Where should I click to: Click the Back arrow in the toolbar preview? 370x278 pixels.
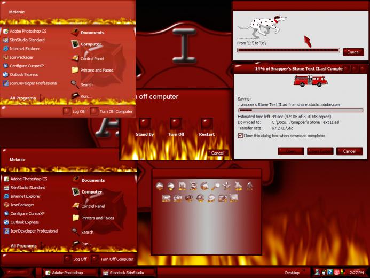(x=160, y=186)
